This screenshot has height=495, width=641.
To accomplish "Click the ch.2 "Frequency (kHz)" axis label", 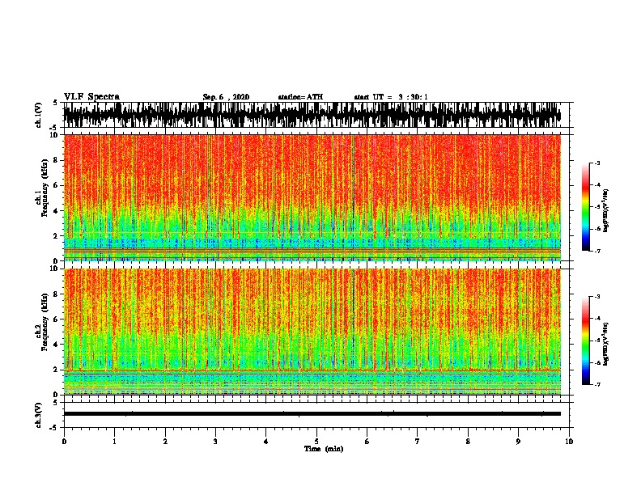I will coord(45,322).
